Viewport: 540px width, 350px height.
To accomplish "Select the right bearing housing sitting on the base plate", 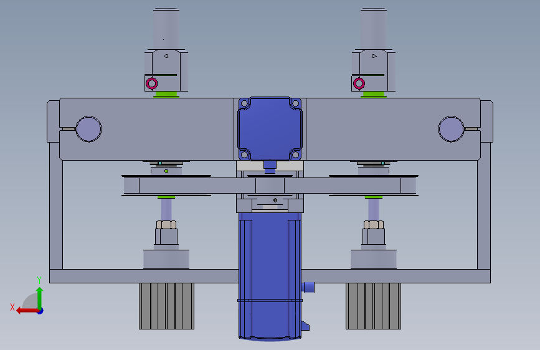I will click(374, 259).
